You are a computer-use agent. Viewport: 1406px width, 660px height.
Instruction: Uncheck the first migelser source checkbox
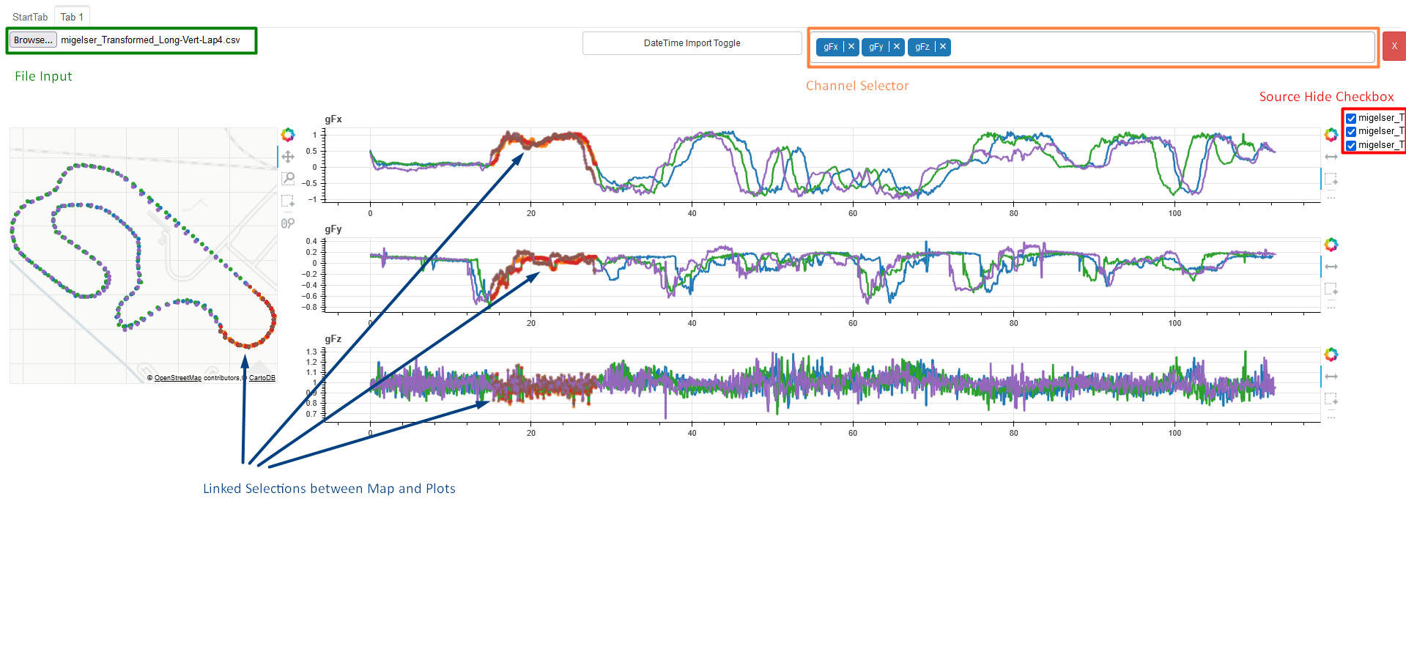[1351, 118]
